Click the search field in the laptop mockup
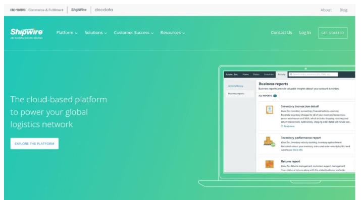361x200 pixels. point(313,75)
